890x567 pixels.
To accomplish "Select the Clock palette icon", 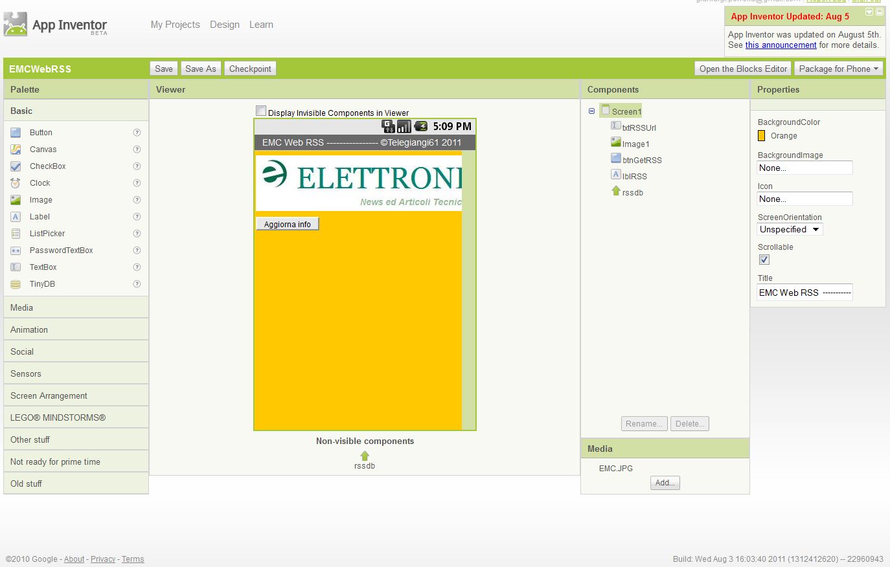I will coord(16,183).
